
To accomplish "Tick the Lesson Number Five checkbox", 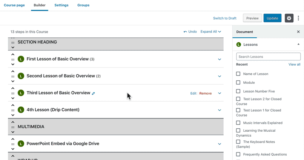I will (x=238, y=91).
